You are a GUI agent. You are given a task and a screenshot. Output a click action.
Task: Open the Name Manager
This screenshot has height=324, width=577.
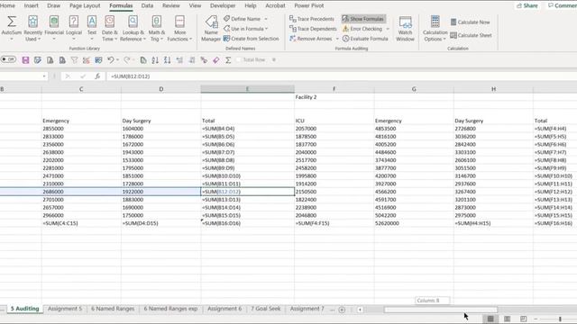coord(211,28)
